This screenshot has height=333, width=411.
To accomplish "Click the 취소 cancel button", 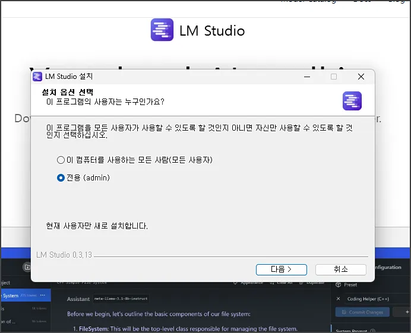I will 341,269.
